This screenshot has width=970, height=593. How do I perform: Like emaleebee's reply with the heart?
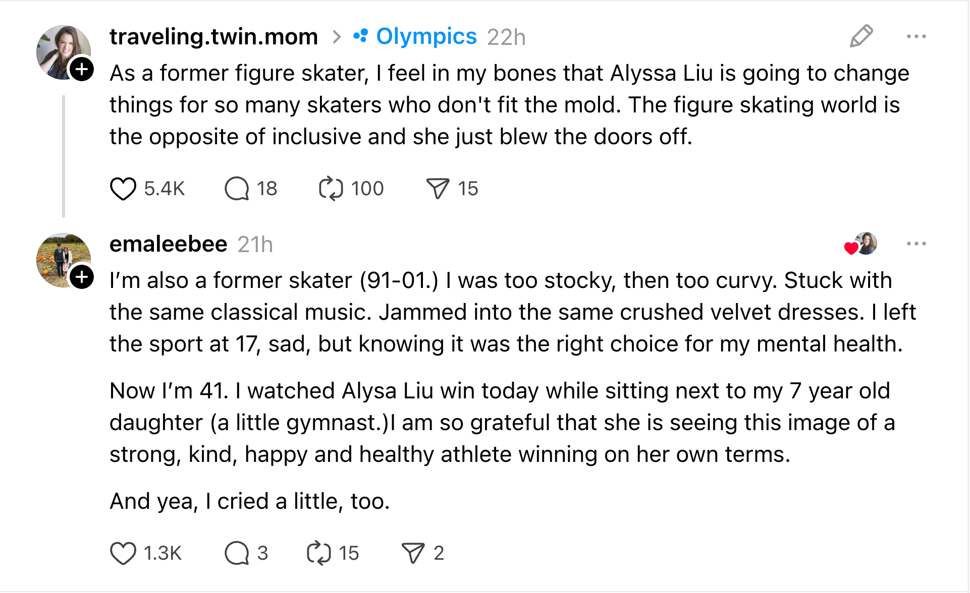tap(123, 553)
